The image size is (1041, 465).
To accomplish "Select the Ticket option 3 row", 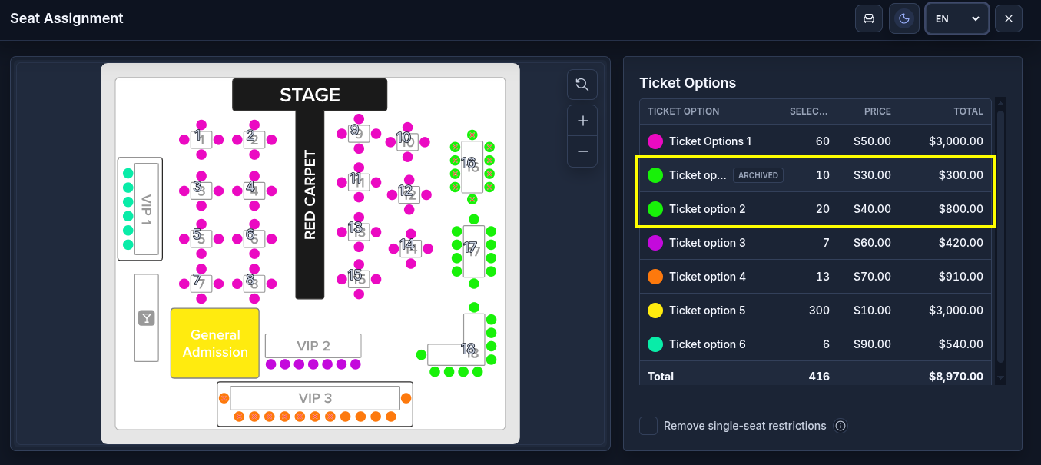I will tap(816, 243).
